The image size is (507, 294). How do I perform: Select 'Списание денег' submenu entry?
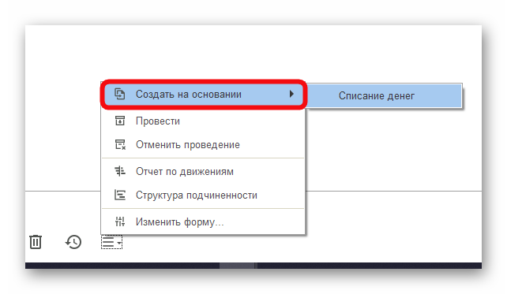384,95
